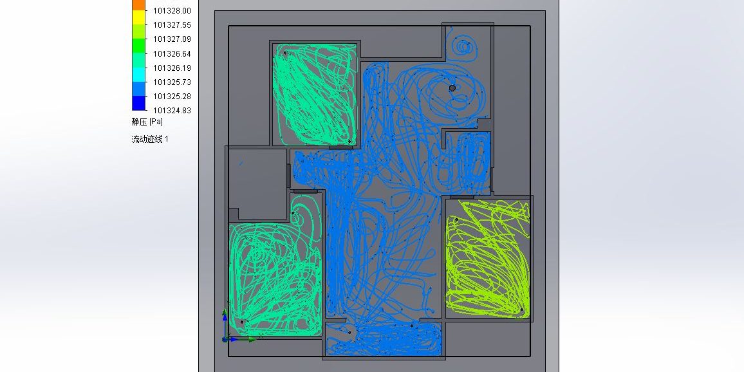Click the legend value 101326.64

click(x=172, y=54)
